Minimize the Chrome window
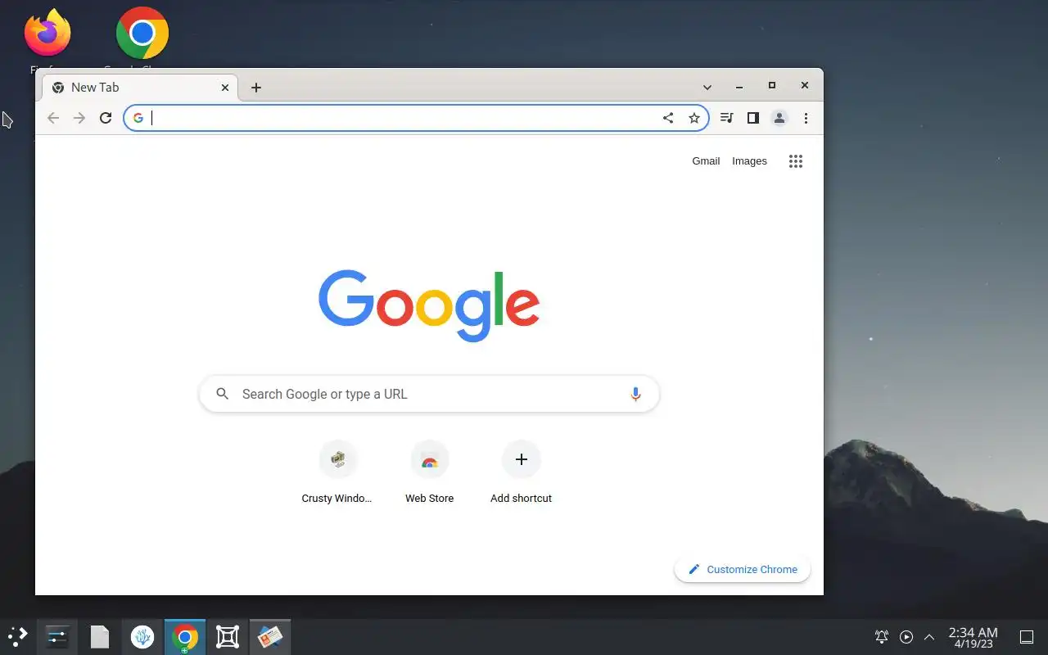Image resolution: width=1048 pixels, height=655 pixels. click(x=739, y=87)
